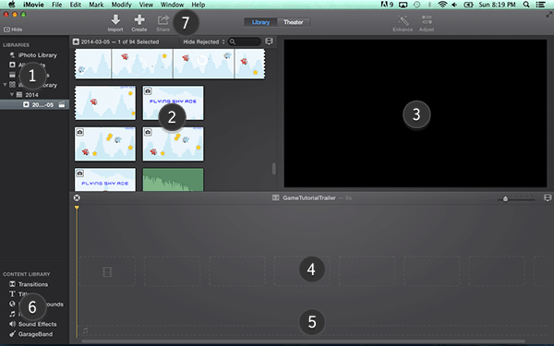
Task: Open the Mark menu
Action: click(96, 5)
